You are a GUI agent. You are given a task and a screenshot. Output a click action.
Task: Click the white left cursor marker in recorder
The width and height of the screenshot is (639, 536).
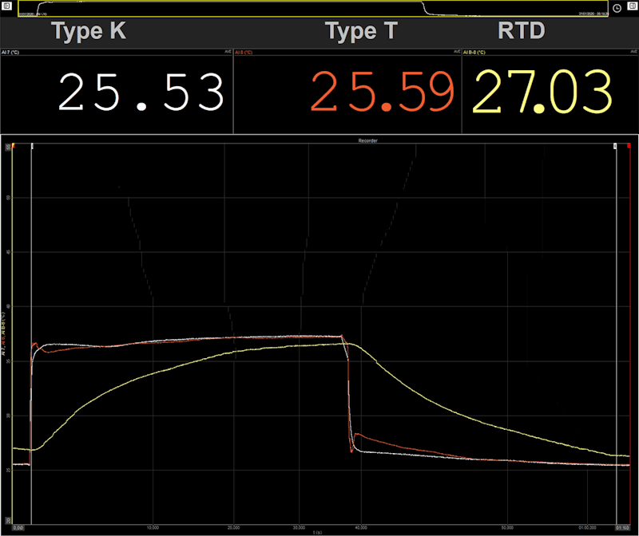pos(32,146)
